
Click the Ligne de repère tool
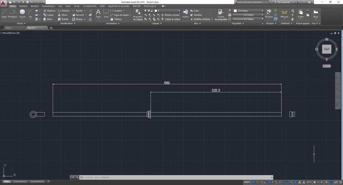[x=120, y=15]
